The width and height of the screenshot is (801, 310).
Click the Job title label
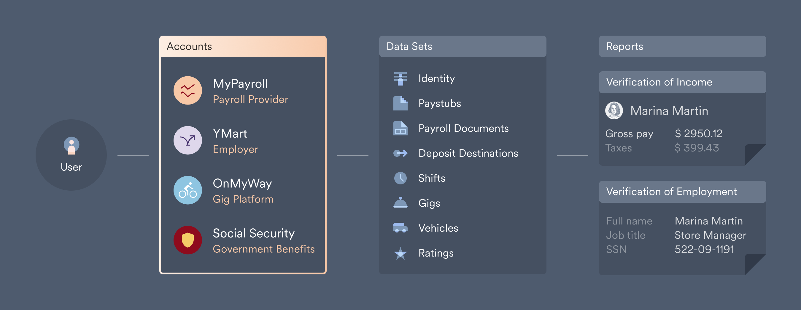[626, 235]
